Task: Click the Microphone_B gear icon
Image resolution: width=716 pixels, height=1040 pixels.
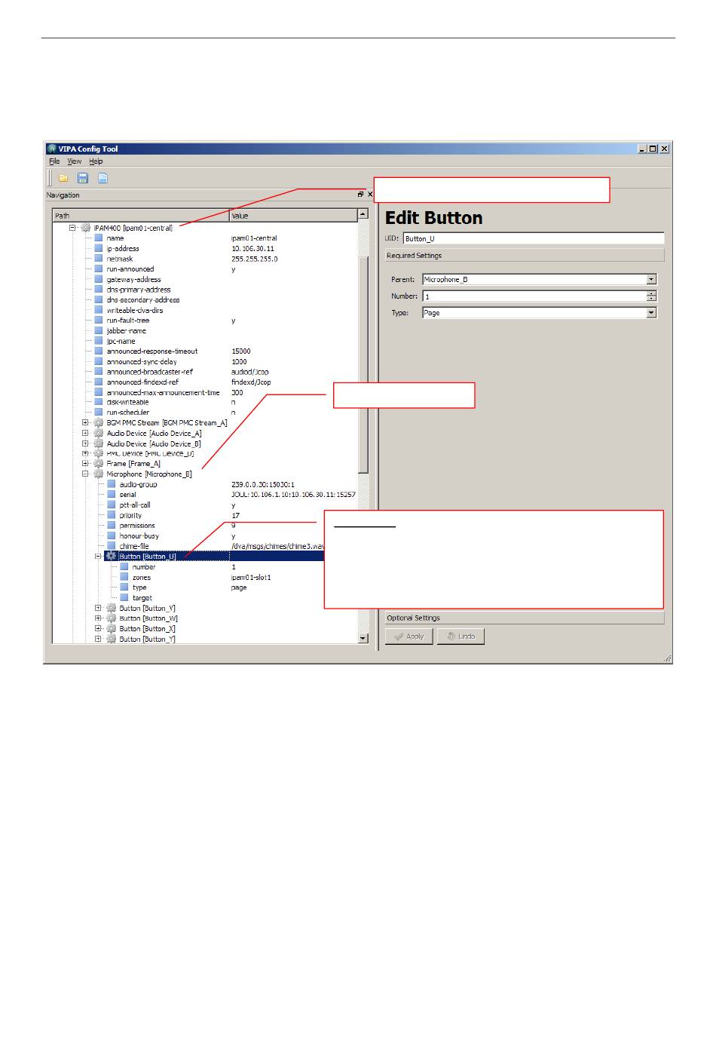Action: click(99, 474)
